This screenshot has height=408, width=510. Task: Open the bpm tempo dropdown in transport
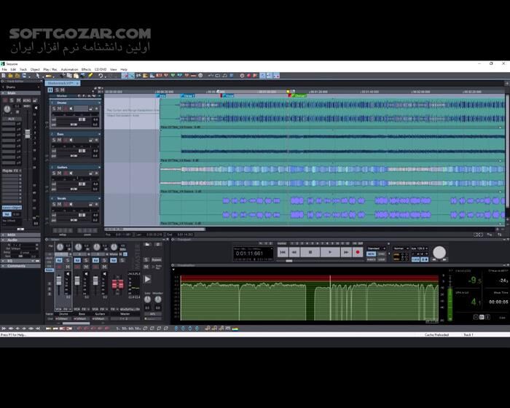click(x=419, y=248)
